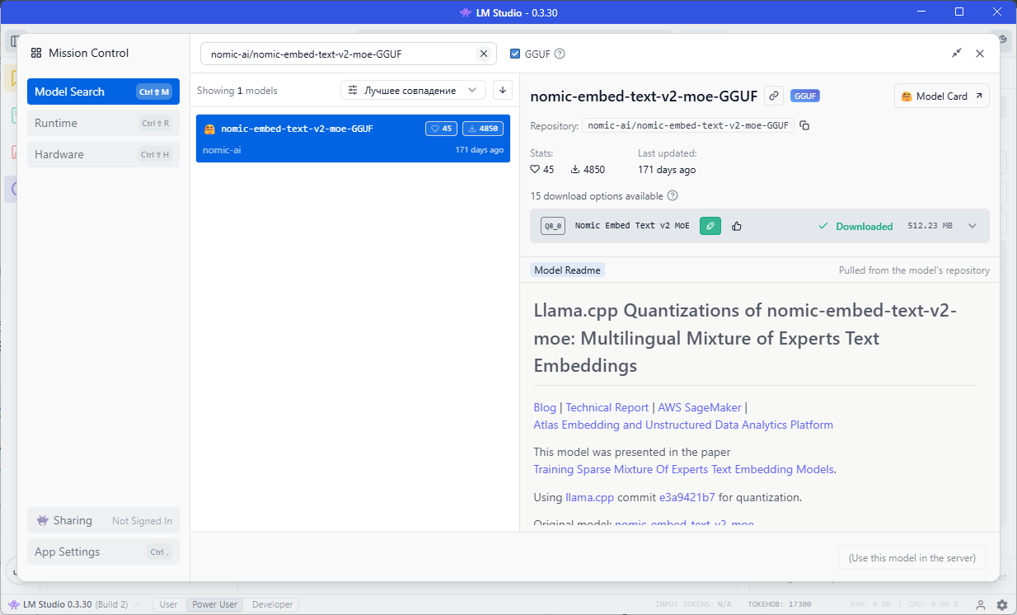Switch to Power User mode
The height and width of the screenshot is (615, 1017).
pyautogui.click(x=215, y=604)
